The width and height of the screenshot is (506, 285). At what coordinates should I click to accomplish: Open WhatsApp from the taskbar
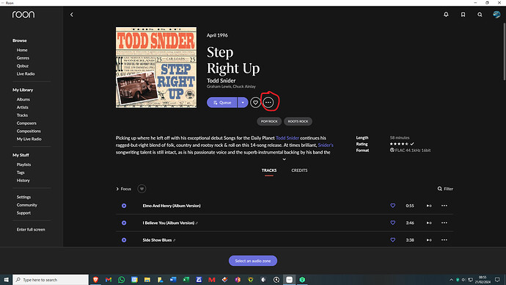121,280
